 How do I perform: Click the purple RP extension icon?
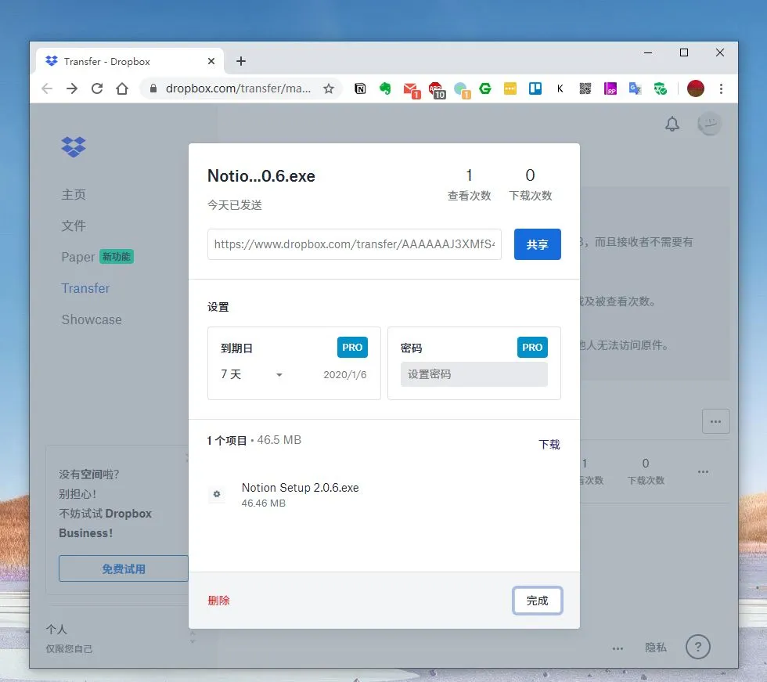[610, 88]
